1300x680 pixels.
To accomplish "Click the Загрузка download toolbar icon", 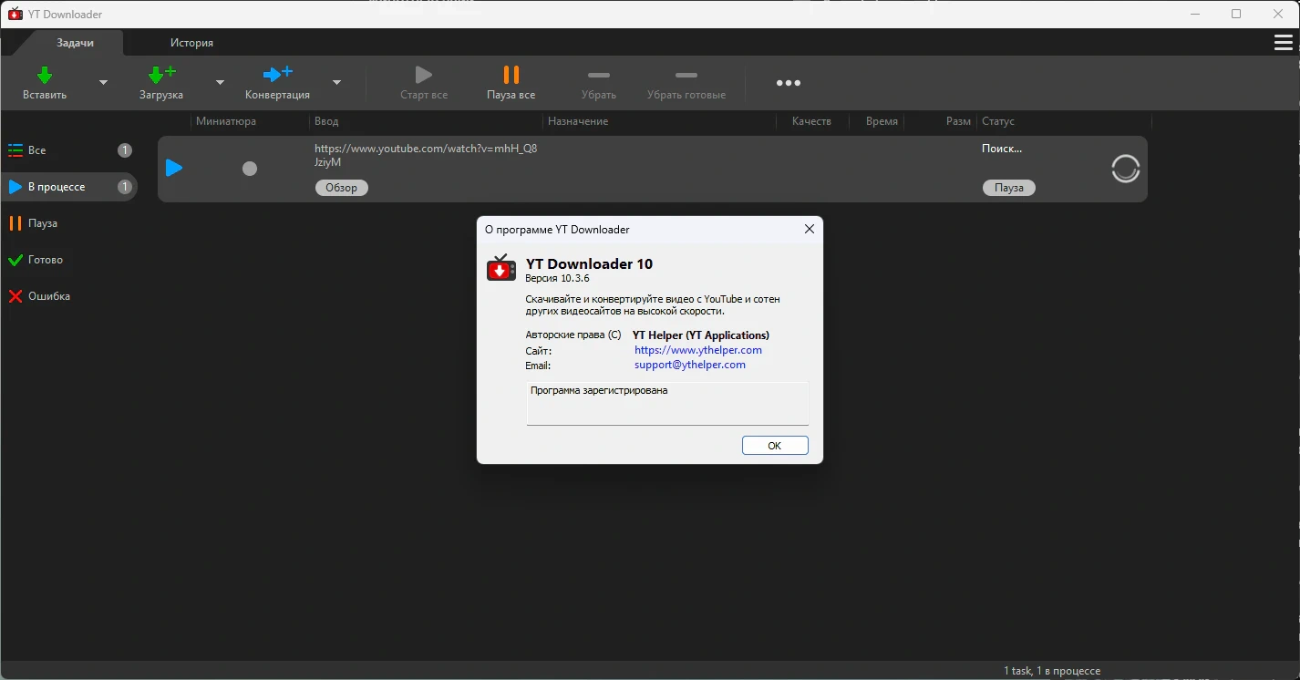I will pos(161,75).
